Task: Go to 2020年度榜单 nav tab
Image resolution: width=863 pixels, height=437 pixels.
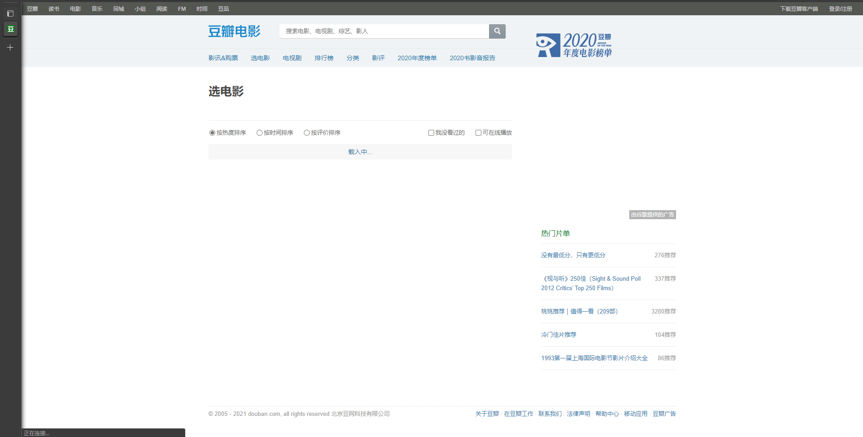Action: click(417, 58)
